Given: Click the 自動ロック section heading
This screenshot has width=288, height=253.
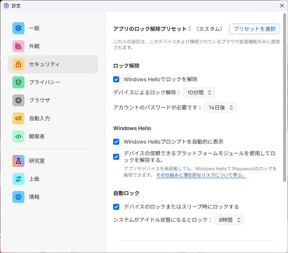Looking at the screenshot, I should [126, 193].
